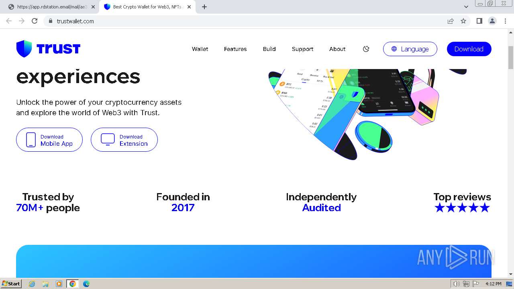Image resolution: width=514 pixels, height=289 pixels.
Task: Open File Explorer from taskbar
Action: point(45,284)
